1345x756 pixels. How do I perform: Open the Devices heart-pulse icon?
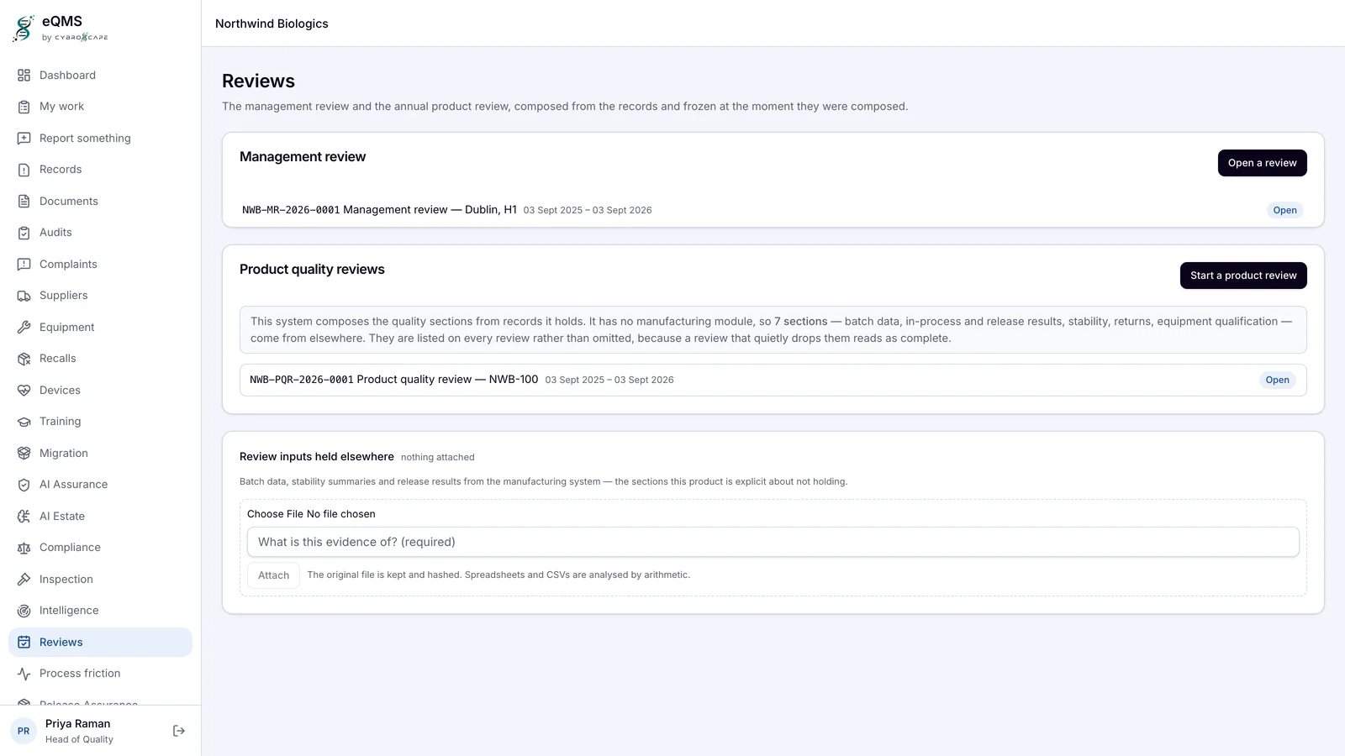(x=24, y=391)
